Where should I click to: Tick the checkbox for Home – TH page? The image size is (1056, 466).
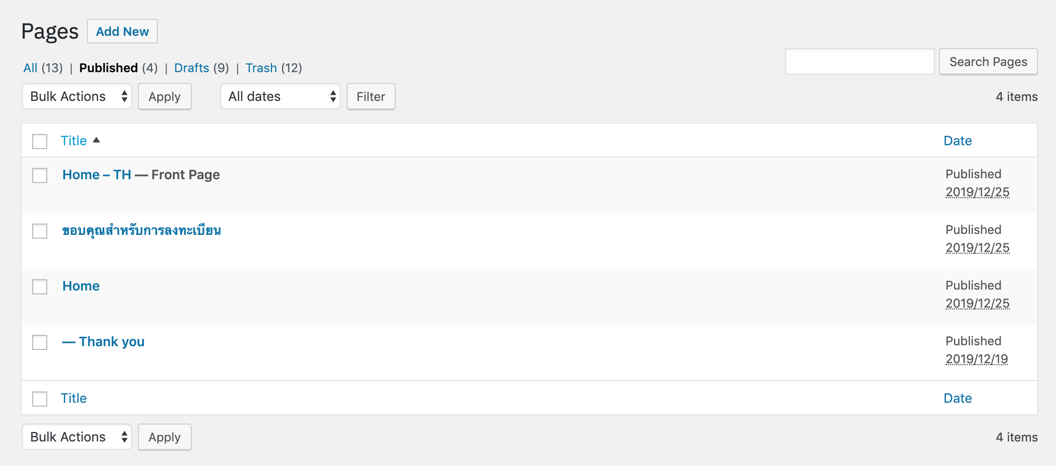(40, 175)
